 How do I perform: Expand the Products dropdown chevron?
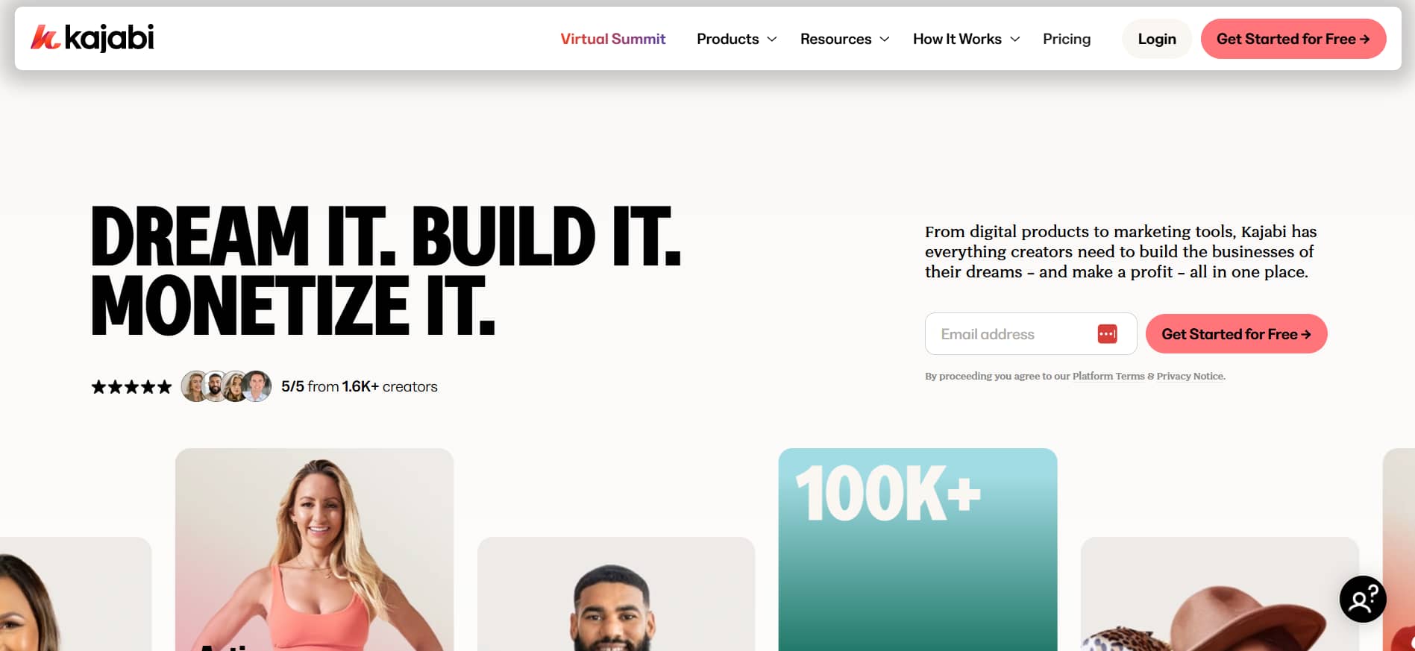point(772,39)
